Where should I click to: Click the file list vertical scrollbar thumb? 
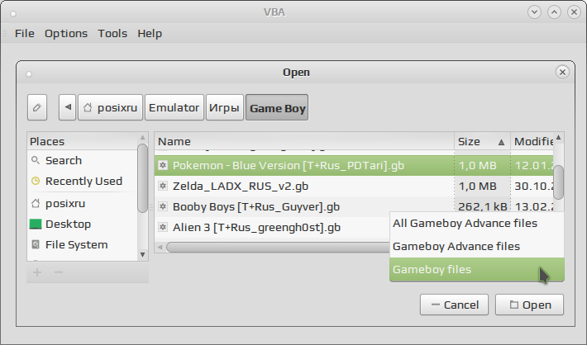[x=559, y=182]
